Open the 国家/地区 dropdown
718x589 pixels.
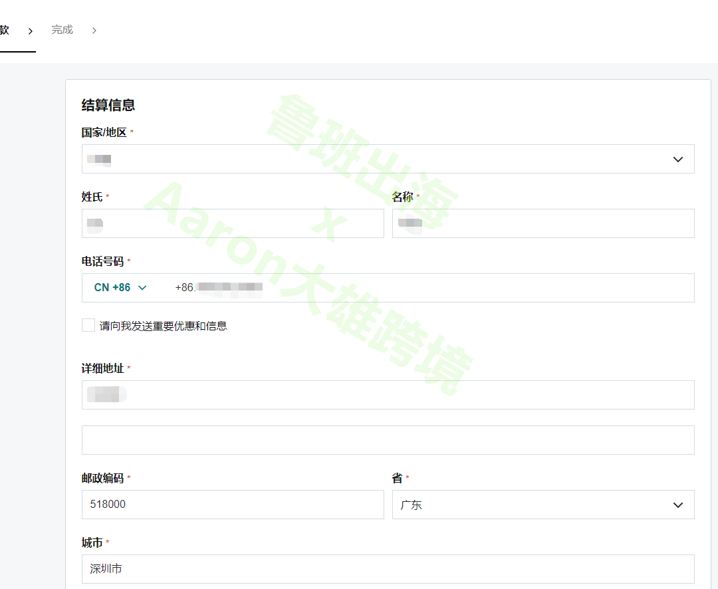[x=388, y=159]
